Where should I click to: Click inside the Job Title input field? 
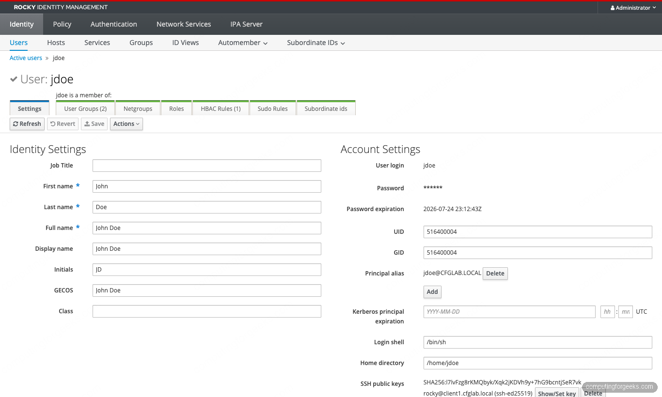point(206,165)
